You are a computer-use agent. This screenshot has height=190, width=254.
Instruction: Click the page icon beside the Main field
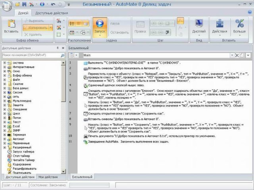pos(242,55)
